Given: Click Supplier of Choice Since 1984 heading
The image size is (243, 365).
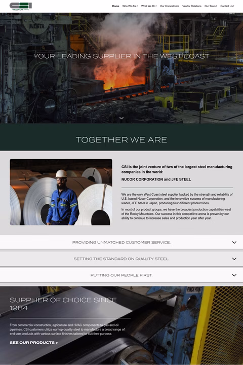Looking at the screenshot, I should tap(63, 304).
